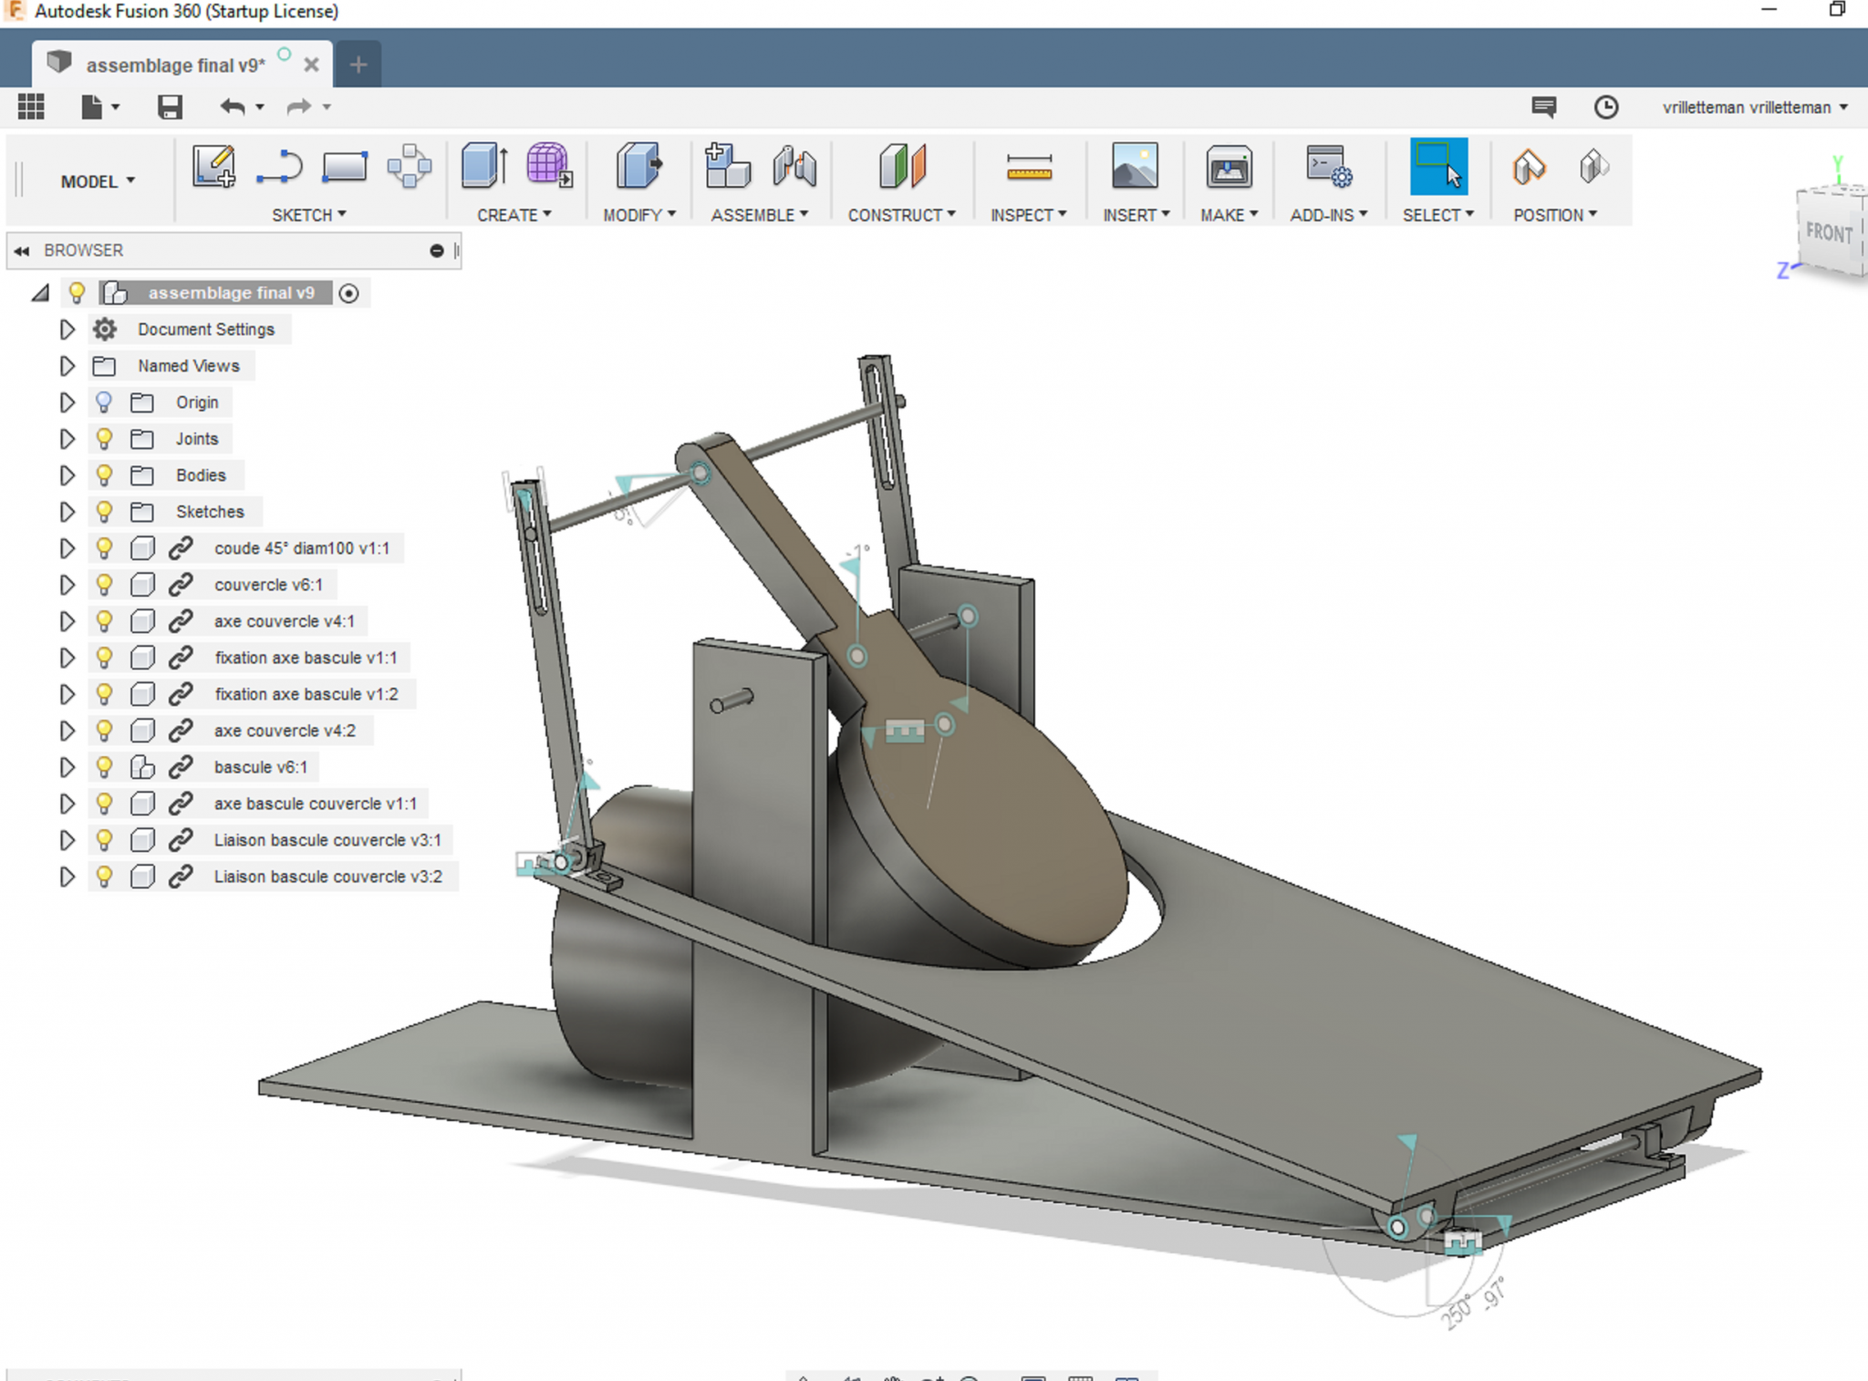The width and height of the screenshot is (1868, 1381).
Task: Toggle visibility of couvercle v6:1
Action: click(104, 585)
